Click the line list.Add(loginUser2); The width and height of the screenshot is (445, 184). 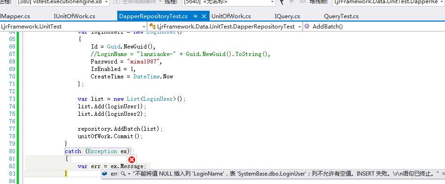pyautogui.click(x=112, y=114)
